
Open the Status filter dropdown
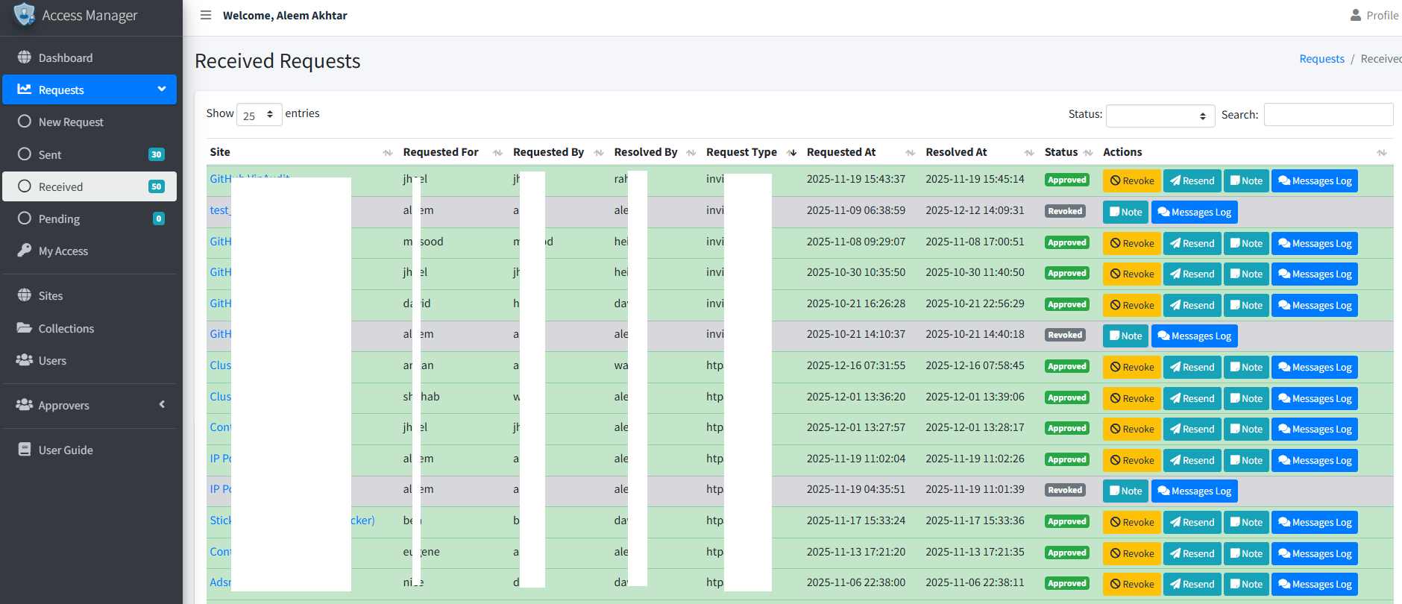point(1160,116)
